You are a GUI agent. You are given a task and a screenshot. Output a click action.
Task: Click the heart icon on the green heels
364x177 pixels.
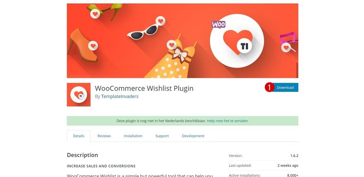tap(95, 14)
